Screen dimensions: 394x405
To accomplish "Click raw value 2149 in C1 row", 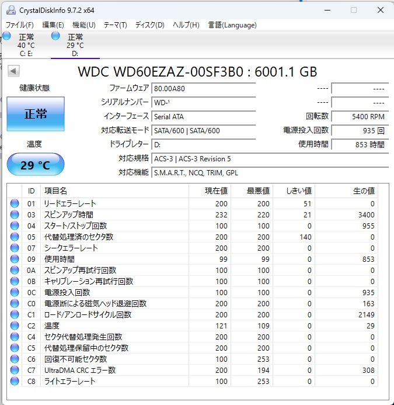I will coord(366,314).
